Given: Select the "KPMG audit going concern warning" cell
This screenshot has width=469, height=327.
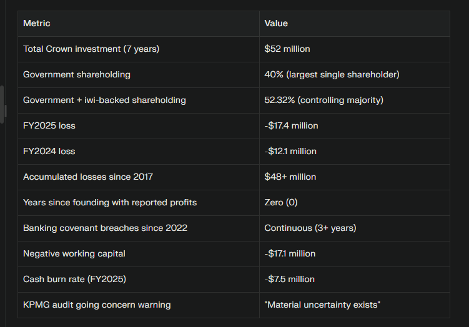Looking at the screenshot, I should pos(97,305).
